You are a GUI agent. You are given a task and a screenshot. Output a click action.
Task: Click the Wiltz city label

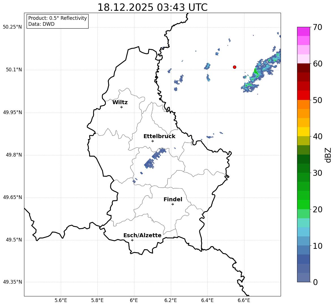tap(120, 102)
